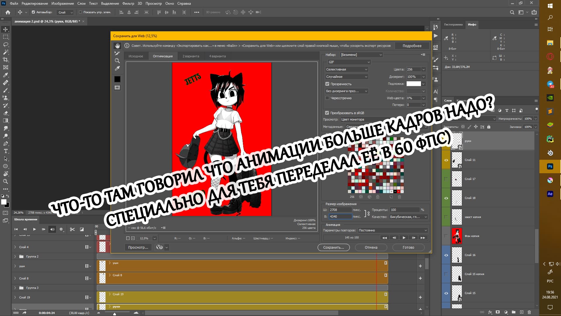Open the Фильтр menu
This screenshot has width=561, height=316.
click(x=128, y=4)
